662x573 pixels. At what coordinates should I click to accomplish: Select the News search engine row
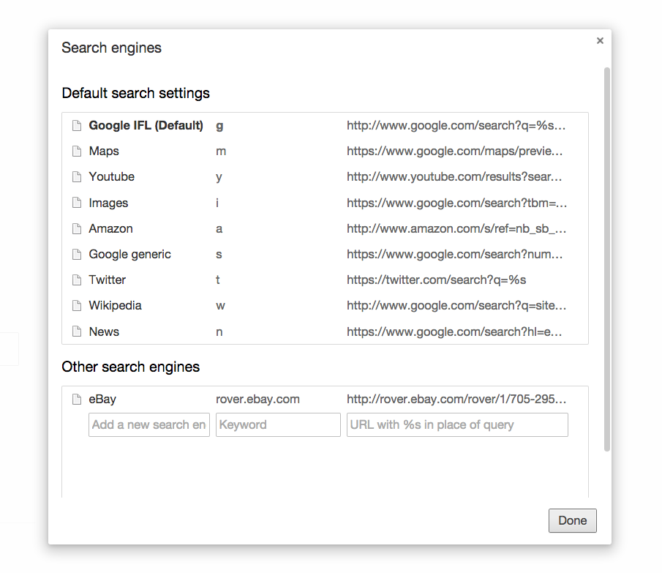[104, 332]
